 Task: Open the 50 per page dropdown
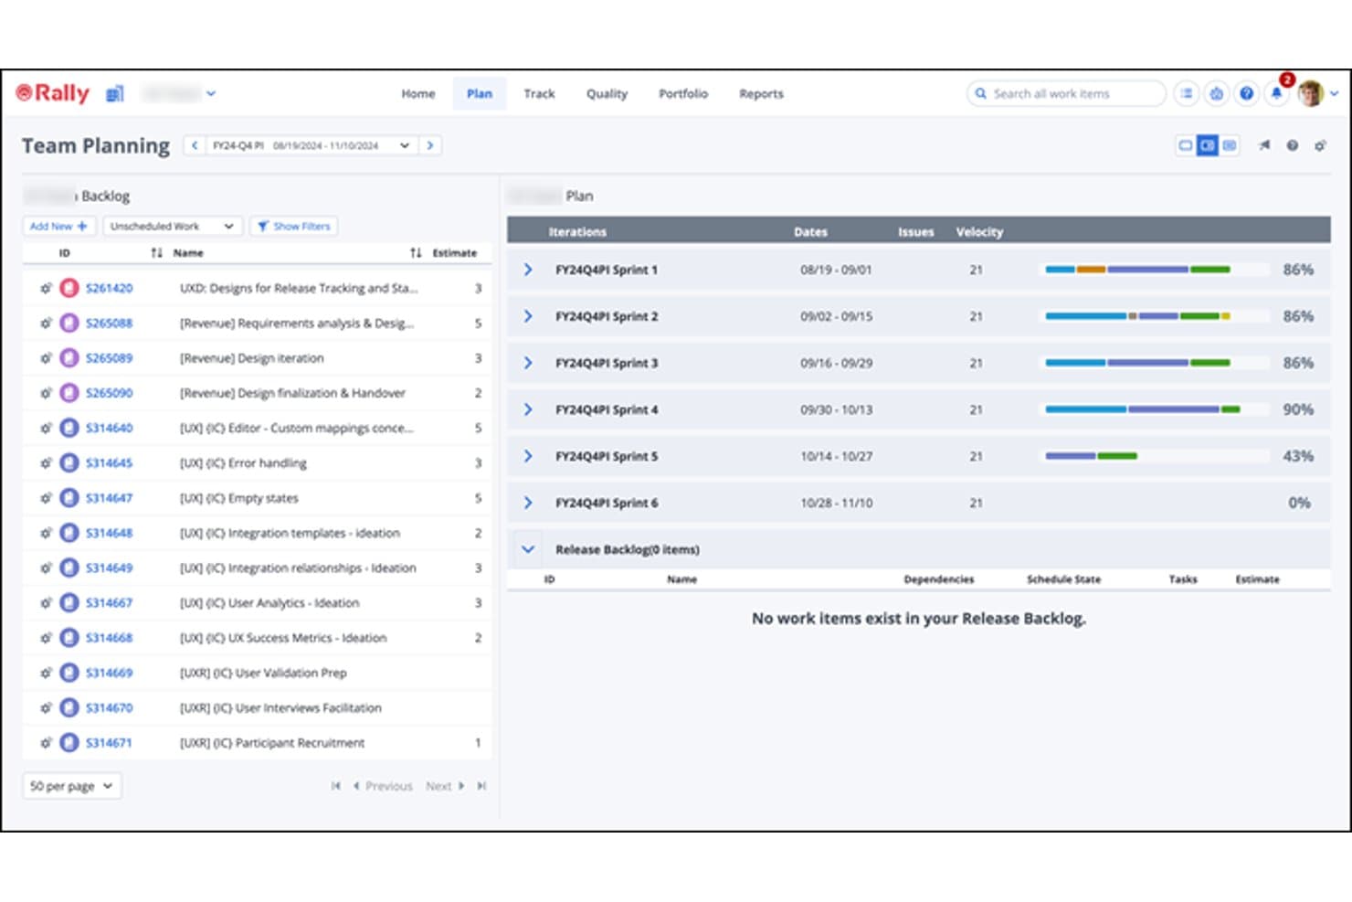coord(71,786)
